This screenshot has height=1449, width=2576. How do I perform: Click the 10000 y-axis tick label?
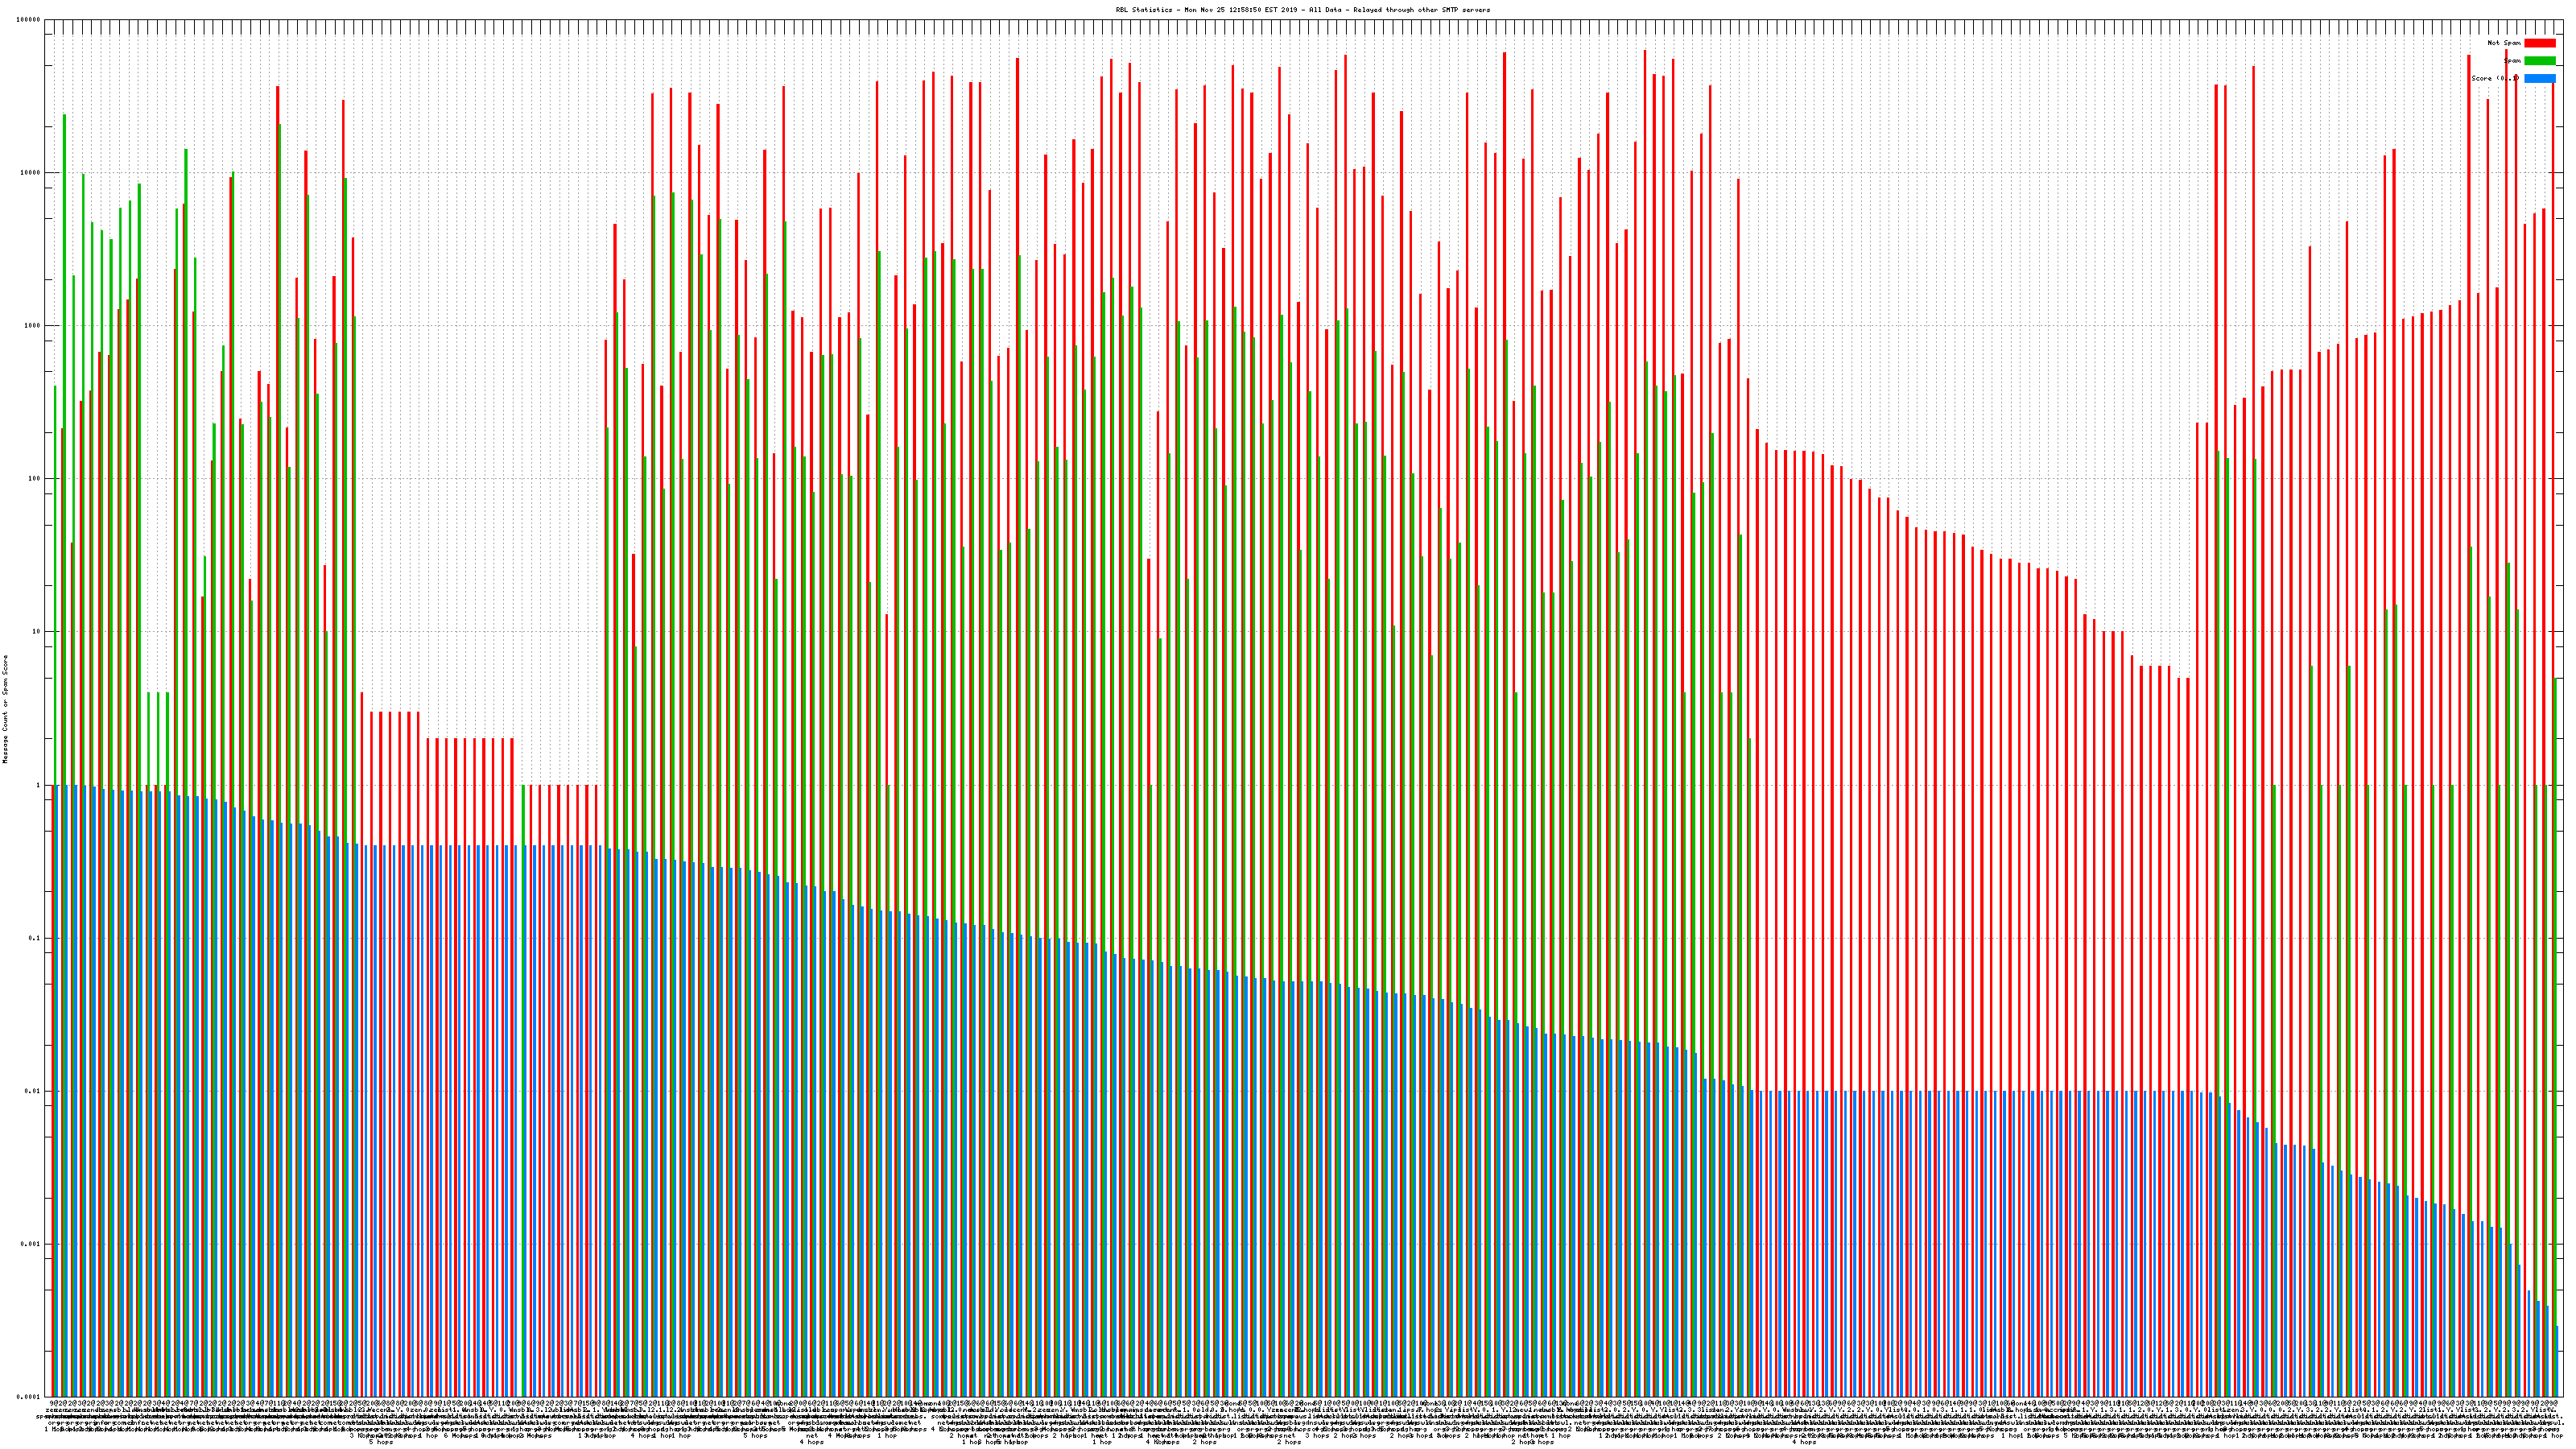pos(30,173)
